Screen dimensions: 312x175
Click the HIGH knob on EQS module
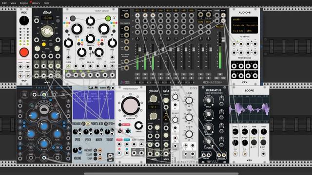click(189, 134)
